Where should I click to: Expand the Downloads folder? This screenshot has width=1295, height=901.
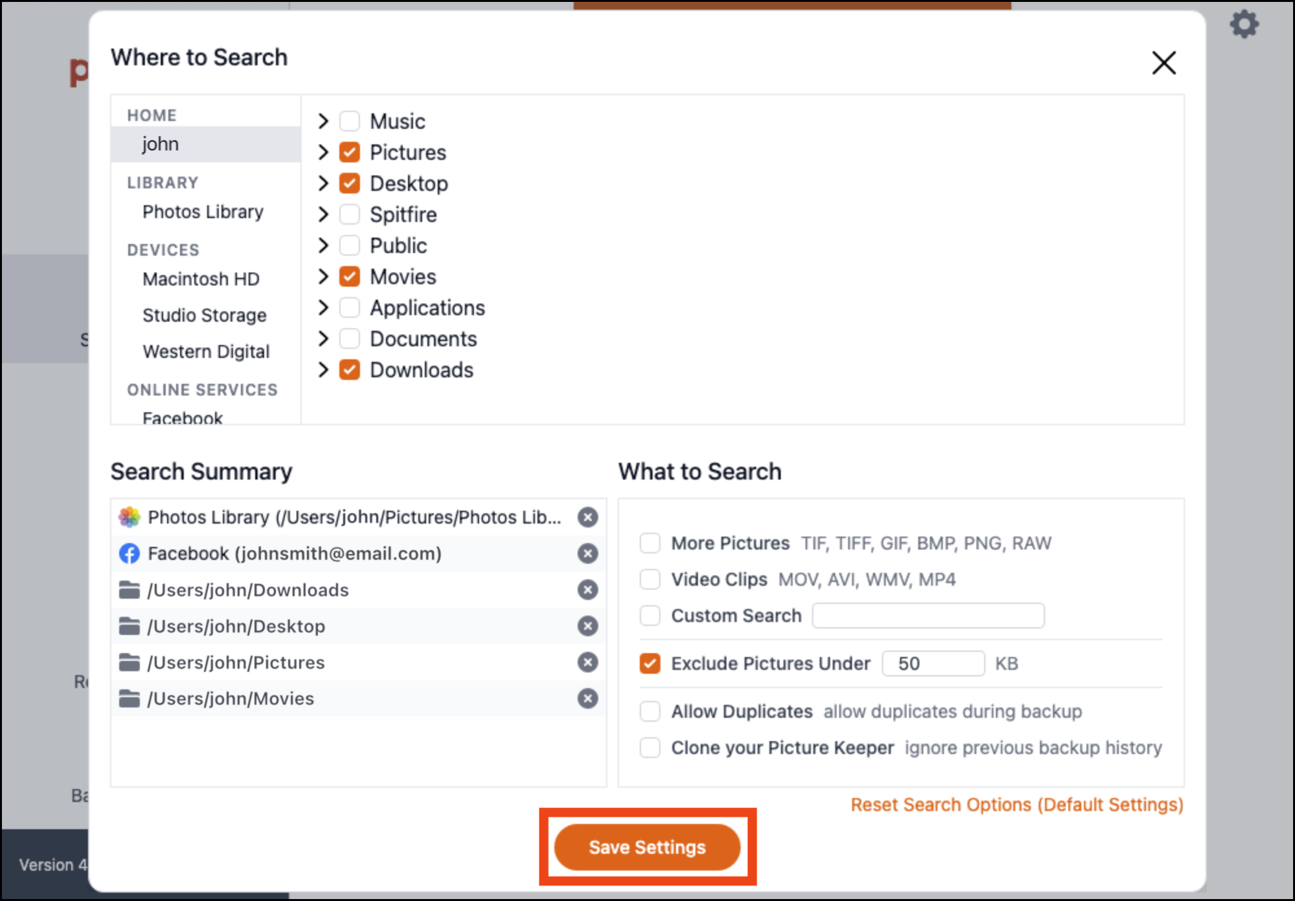(x=323, y=370)
